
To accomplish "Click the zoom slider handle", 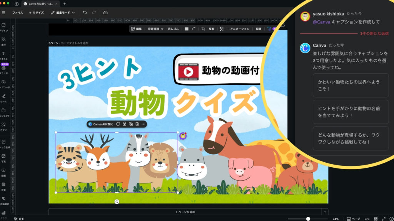I will [x=308, y=219].
